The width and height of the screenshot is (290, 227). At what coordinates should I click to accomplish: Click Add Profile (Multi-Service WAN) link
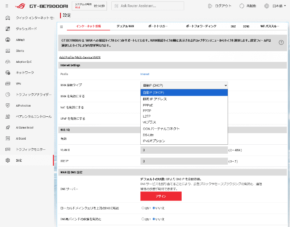[80, 57]
